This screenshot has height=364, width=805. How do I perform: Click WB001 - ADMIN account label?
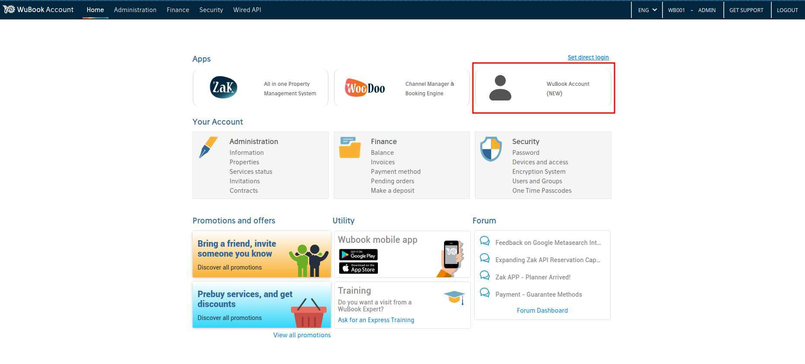pyautogui.click(x=692, y=10)
